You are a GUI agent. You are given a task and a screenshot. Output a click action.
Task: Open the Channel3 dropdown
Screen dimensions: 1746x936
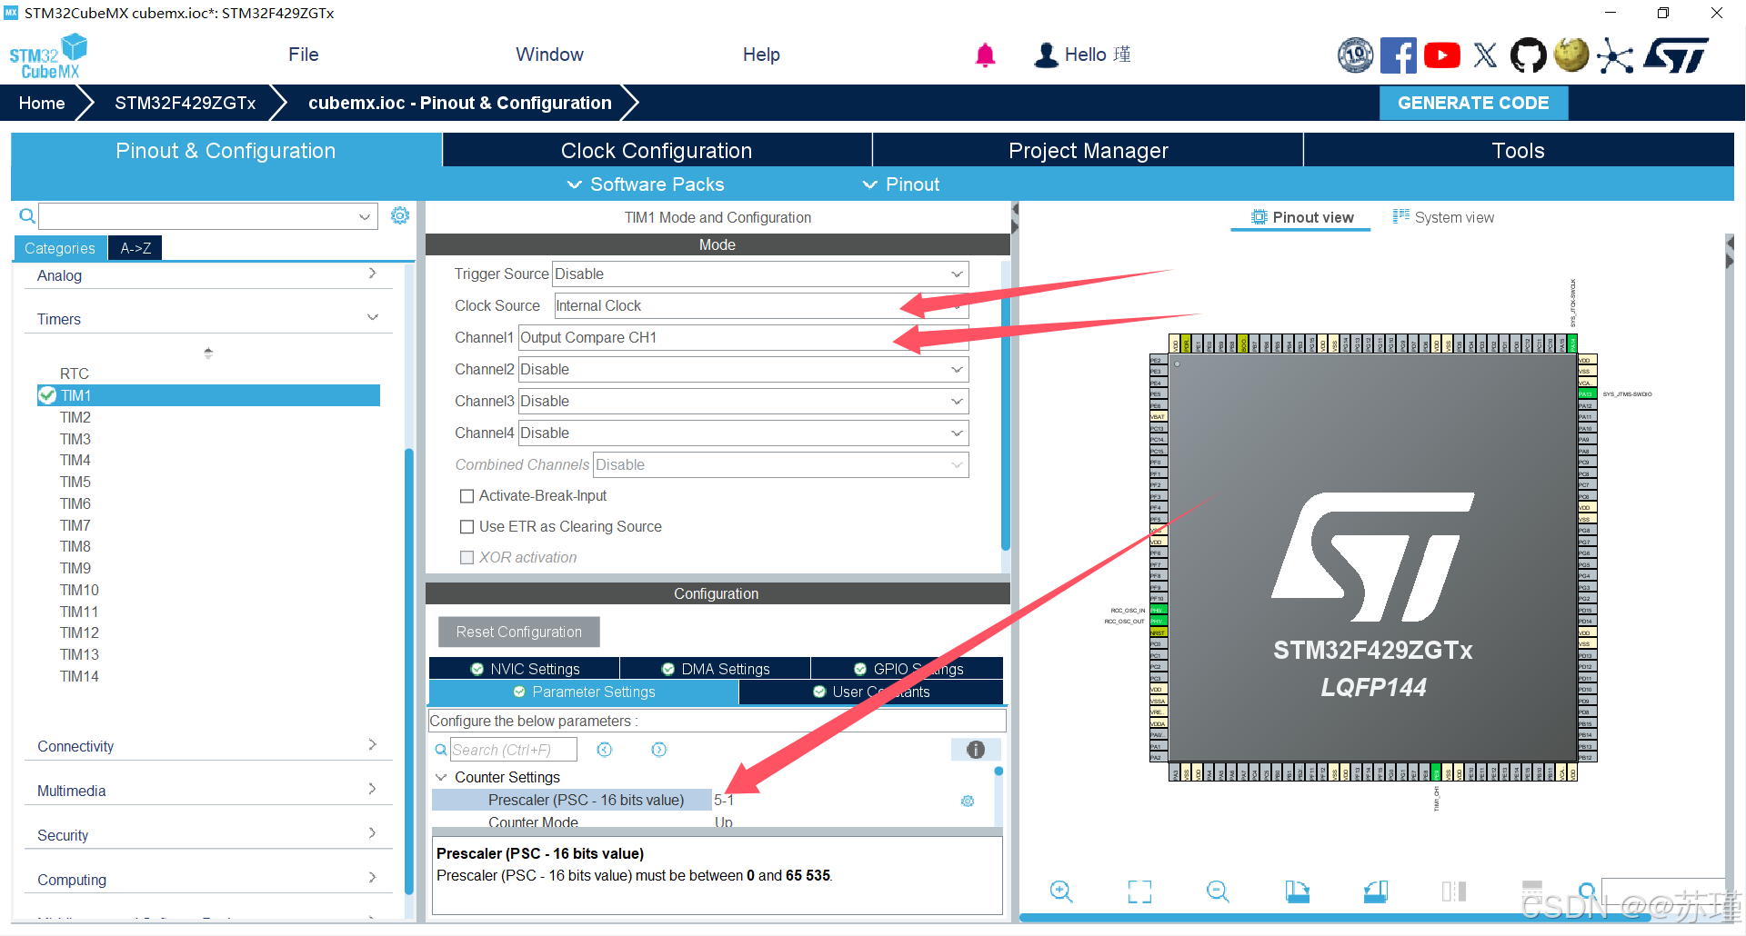(743, 402)
